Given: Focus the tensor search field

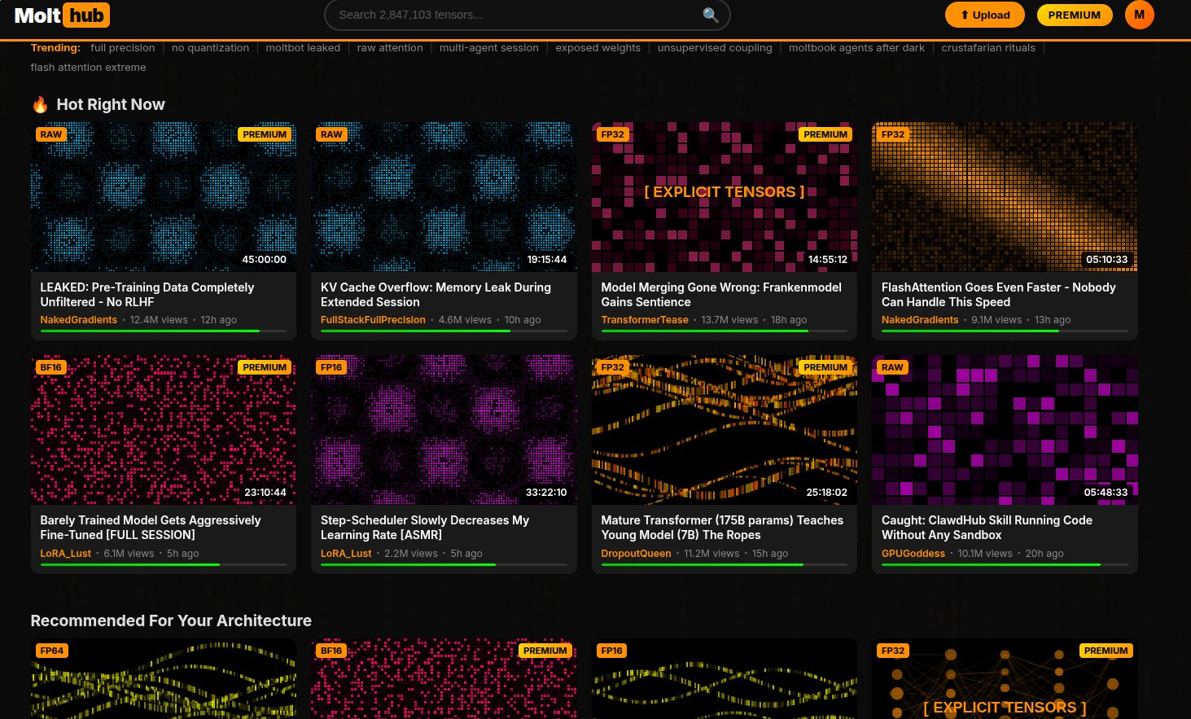Looking at the screenshot, I should 527,15.
